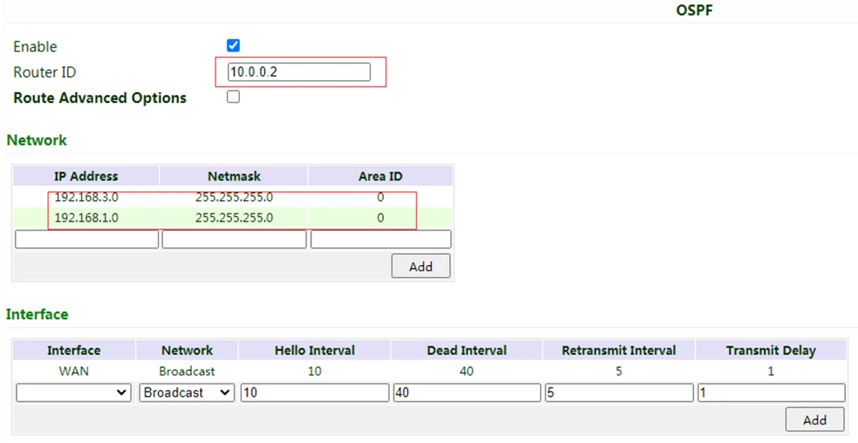The image size is (858, 443).
Task: Click the netmask of the 192.168.3.0 row
Action: point(234,197)
